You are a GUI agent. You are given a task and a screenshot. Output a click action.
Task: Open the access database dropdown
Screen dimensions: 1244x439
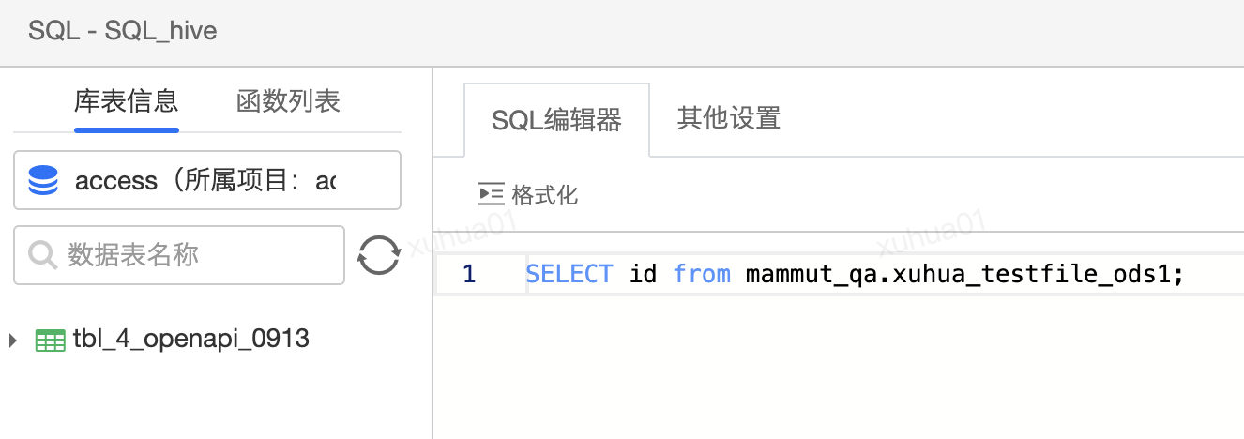tap(207, 180)
